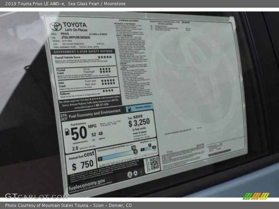The height and width of the screenshot is (209, 279).
Task: Click the 'Let's Go Places' slogan
Action: click(x=76, y=30)
